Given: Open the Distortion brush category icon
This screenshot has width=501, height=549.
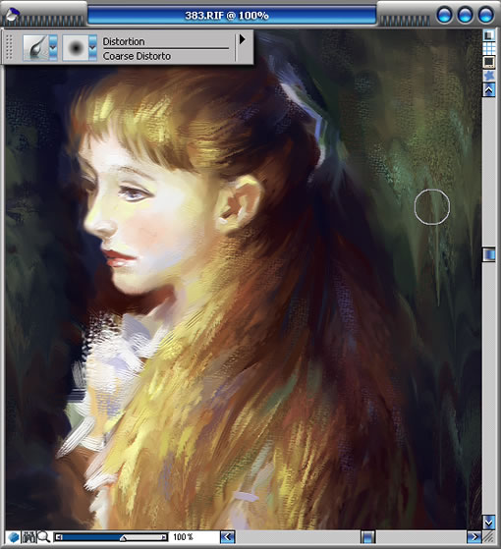Looking at the screenshot, I should [x=35, y=47].
